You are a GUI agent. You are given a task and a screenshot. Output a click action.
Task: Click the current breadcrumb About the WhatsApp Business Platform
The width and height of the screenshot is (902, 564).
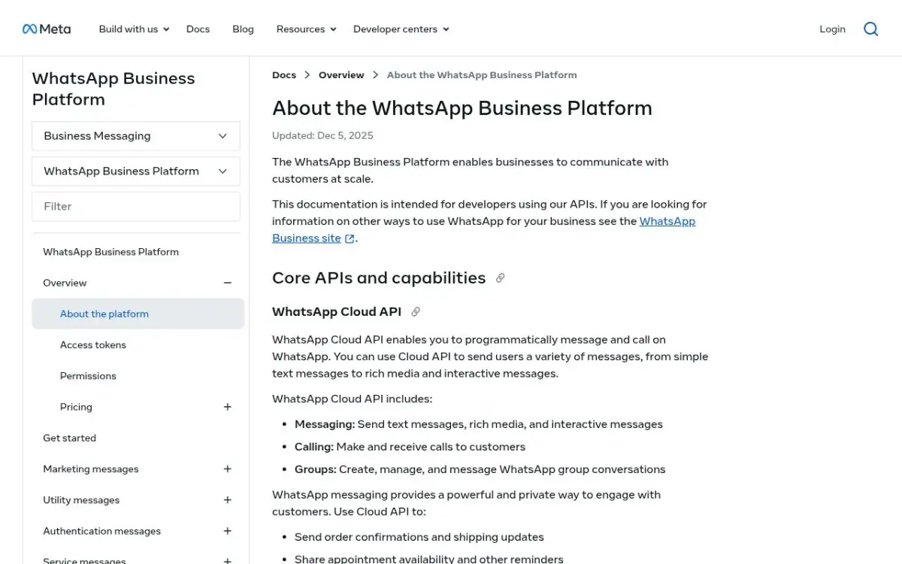click(482, 75)
